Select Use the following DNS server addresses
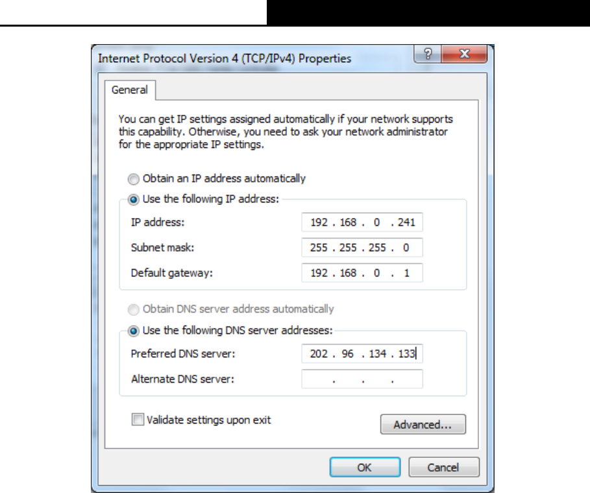The height and width of the screenshot is (493, 590). pos(134,331)
